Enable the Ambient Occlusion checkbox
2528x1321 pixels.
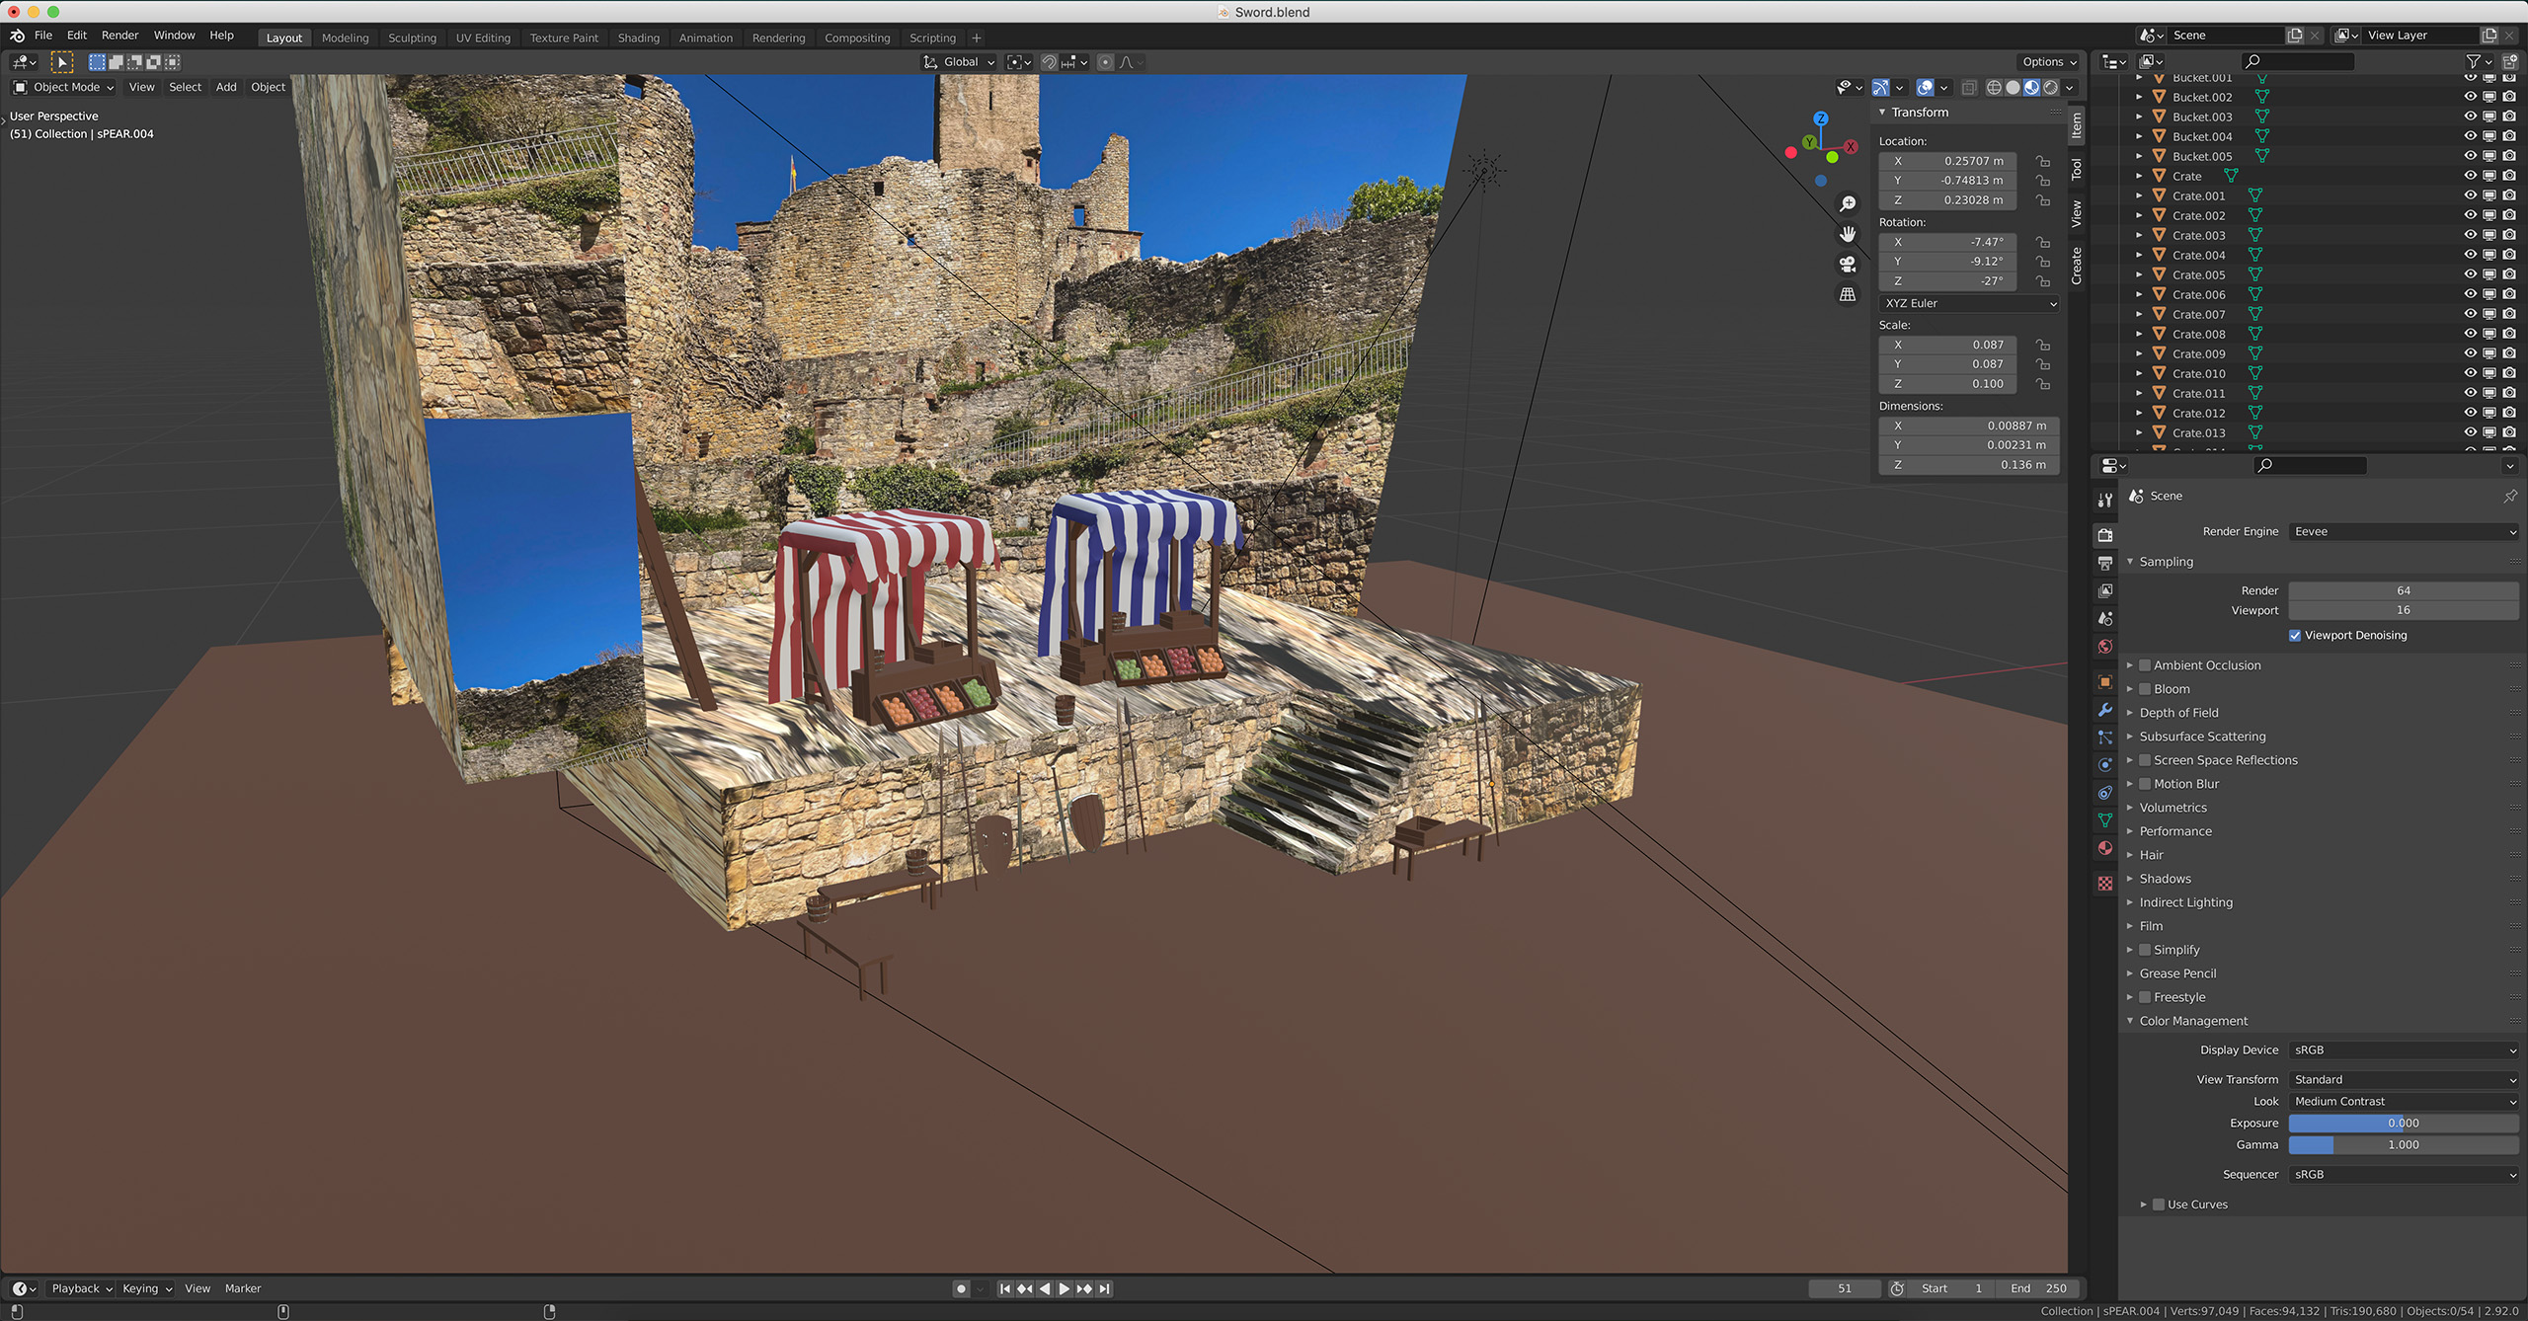coord(2145,665)
